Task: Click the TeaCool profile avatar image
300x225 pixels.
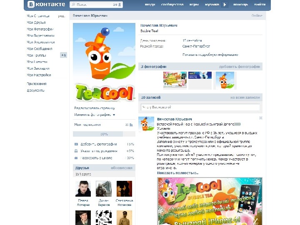Action: coord(104,62)
